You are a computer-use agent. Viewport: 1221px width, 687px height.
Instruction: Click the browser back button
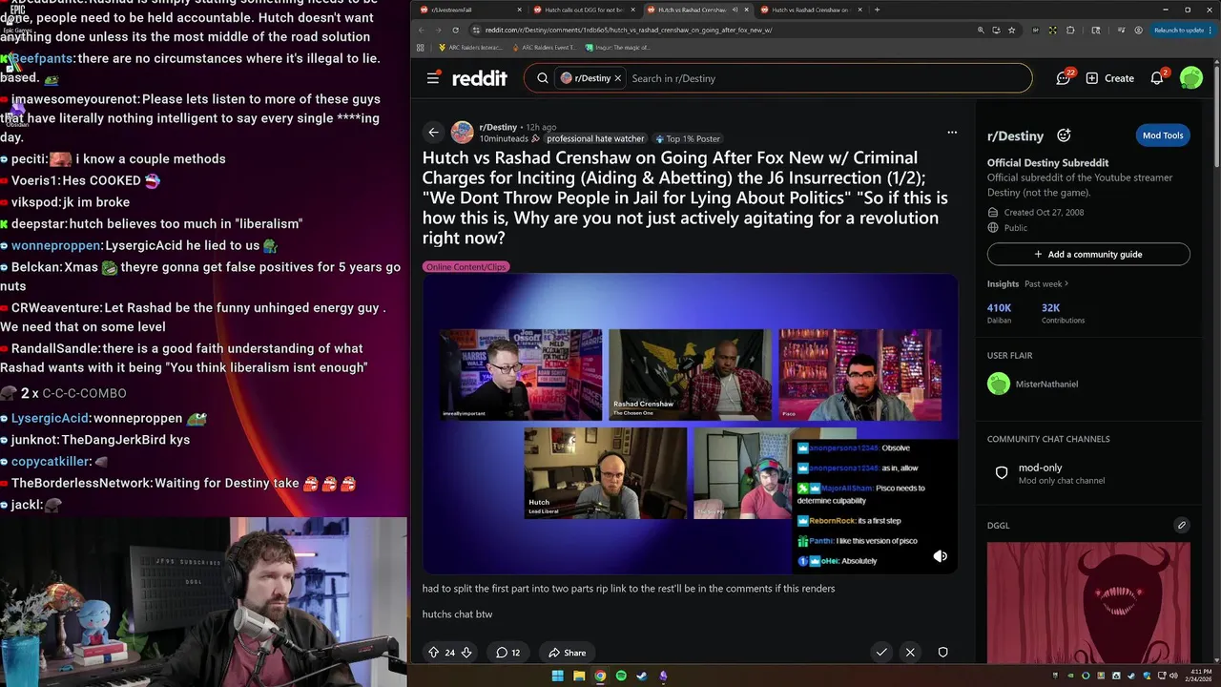point(422,30)
